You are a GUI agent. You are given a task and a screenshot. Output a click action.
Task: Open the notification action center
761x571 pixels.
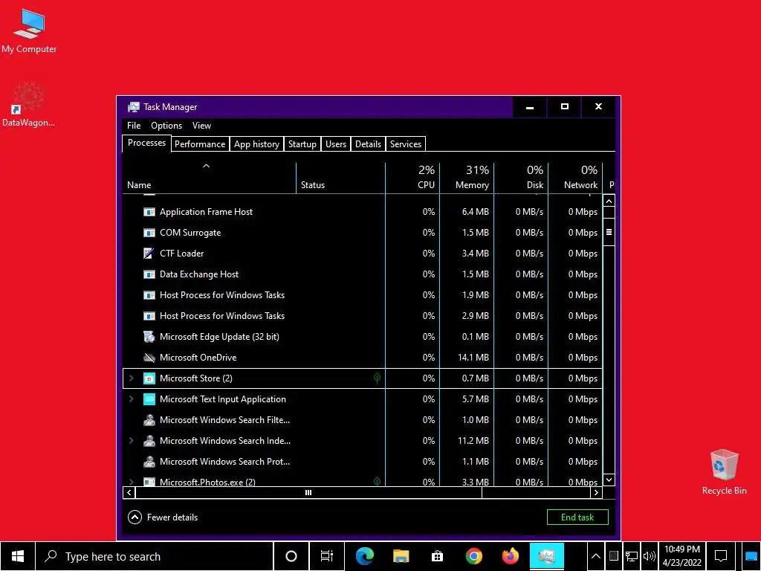click(721, 556)
